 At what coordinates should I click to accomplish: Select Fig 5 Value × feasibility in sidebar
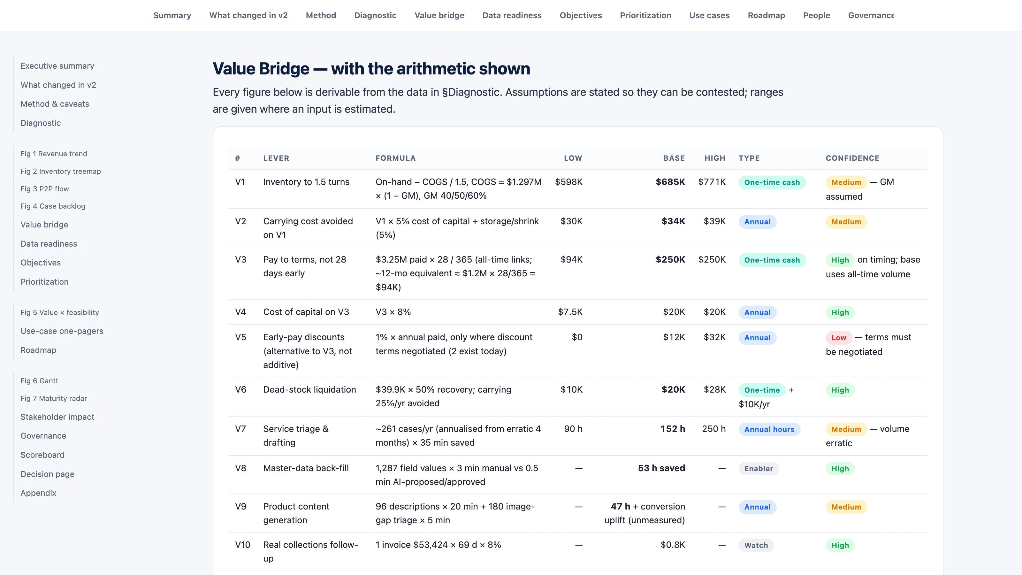click(59, 312)
